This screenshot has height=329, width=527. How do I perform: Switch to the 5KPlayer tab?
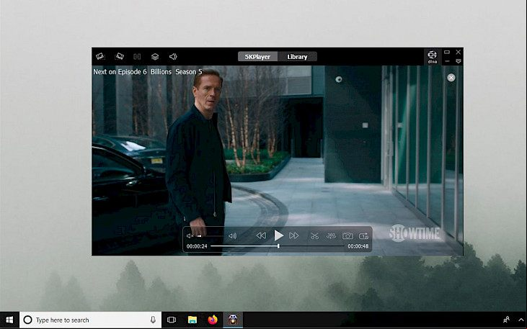point(257,56)
